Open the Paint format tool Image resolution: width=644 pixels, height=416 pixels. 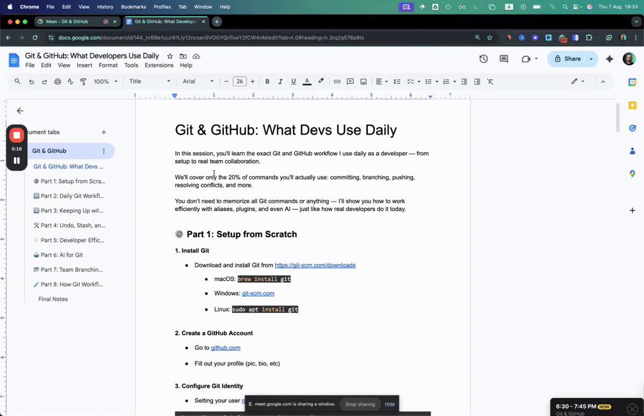[82, 81]
